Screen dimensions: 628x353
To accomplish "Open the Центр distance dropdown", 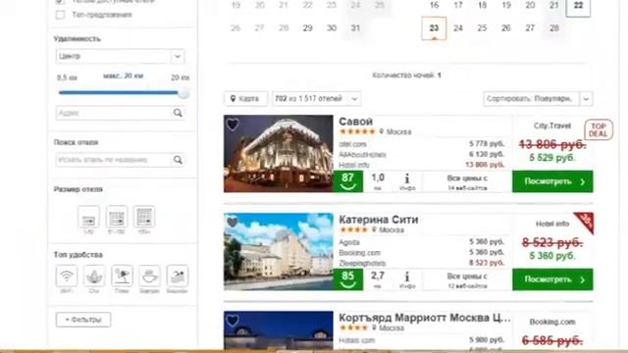I will click(x=120, y=57).
